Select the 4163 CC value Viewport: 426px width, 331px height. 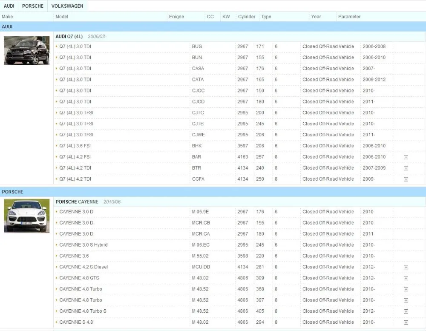[243, 157]
